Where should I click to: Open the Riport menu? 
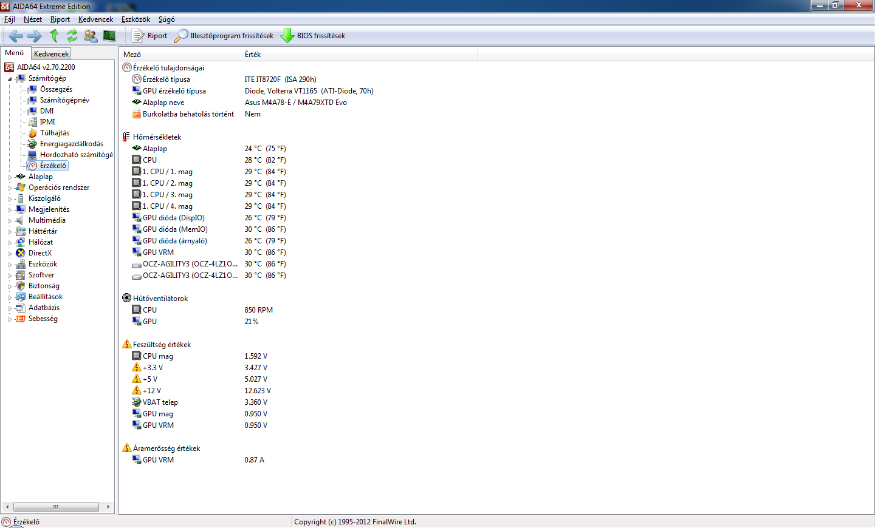[x=60, y=19]
